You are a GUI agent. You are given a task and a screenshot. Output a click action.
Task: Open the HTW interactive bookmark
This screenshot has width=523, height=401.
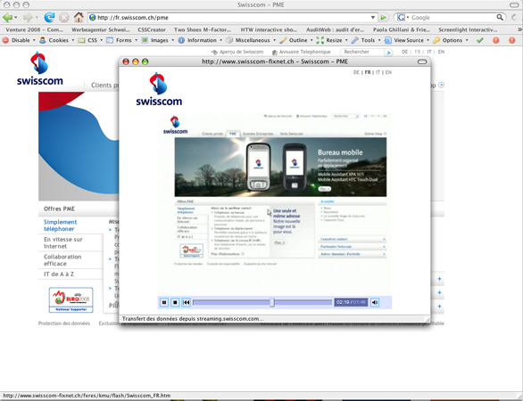coord(269,29)
